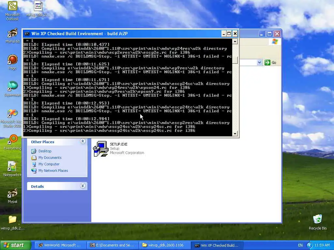Click the green Go arrow in Explorer
334x250 pixels.
coord(267,62)
